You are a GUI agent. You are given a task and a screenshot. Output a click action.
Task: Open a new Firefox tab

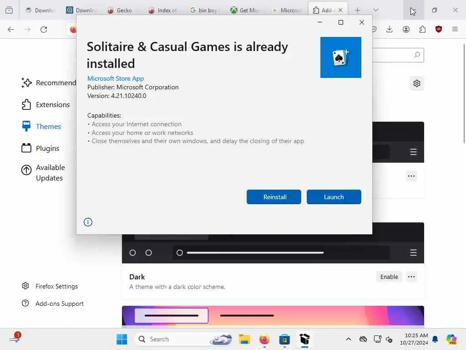tap(358, 10)
